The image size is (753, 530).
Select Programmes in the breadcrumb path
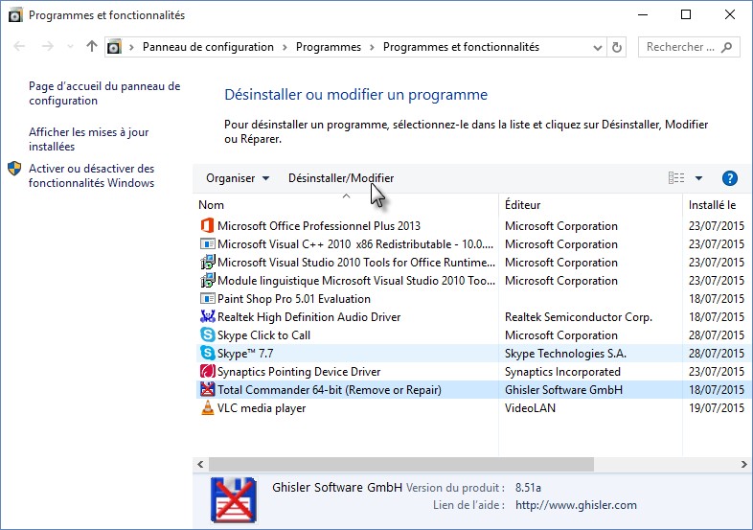coord(328,47)
